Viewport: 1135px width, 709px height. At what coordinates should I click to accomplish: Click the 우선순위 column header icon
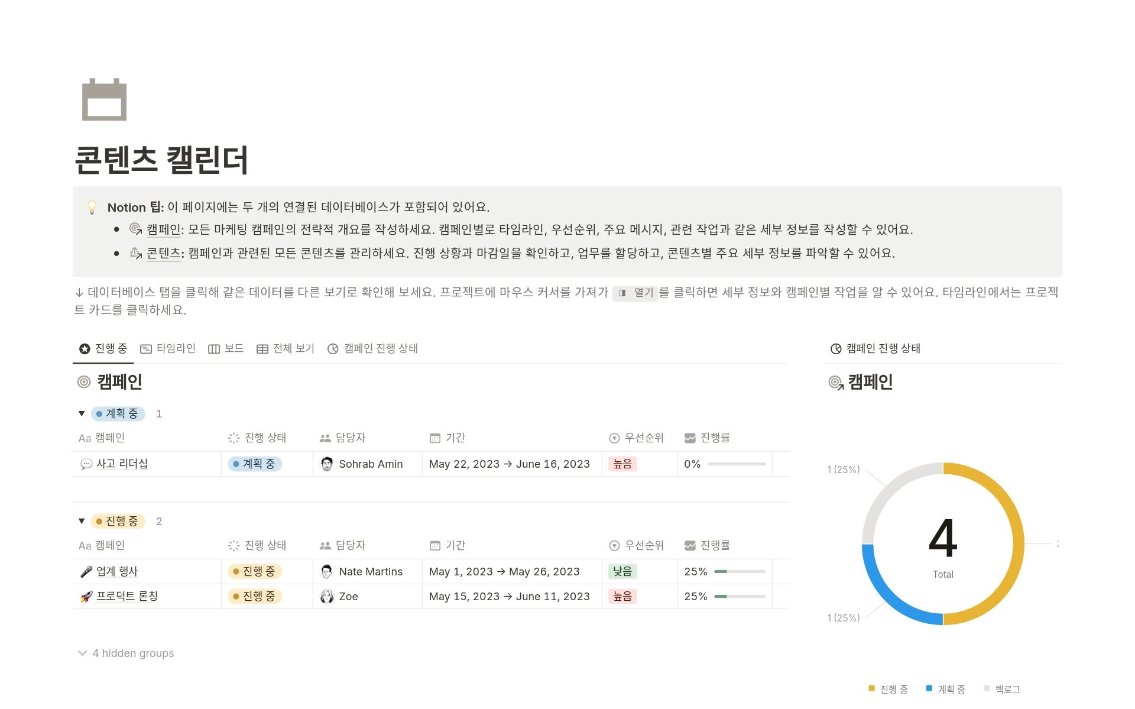pos(613,438)
